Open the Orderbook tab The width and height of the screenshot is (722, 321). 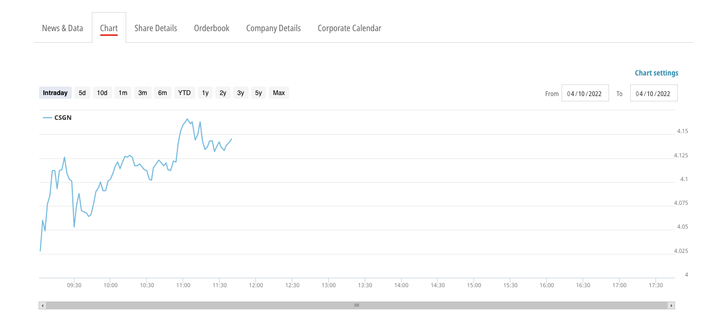point(212,28)
